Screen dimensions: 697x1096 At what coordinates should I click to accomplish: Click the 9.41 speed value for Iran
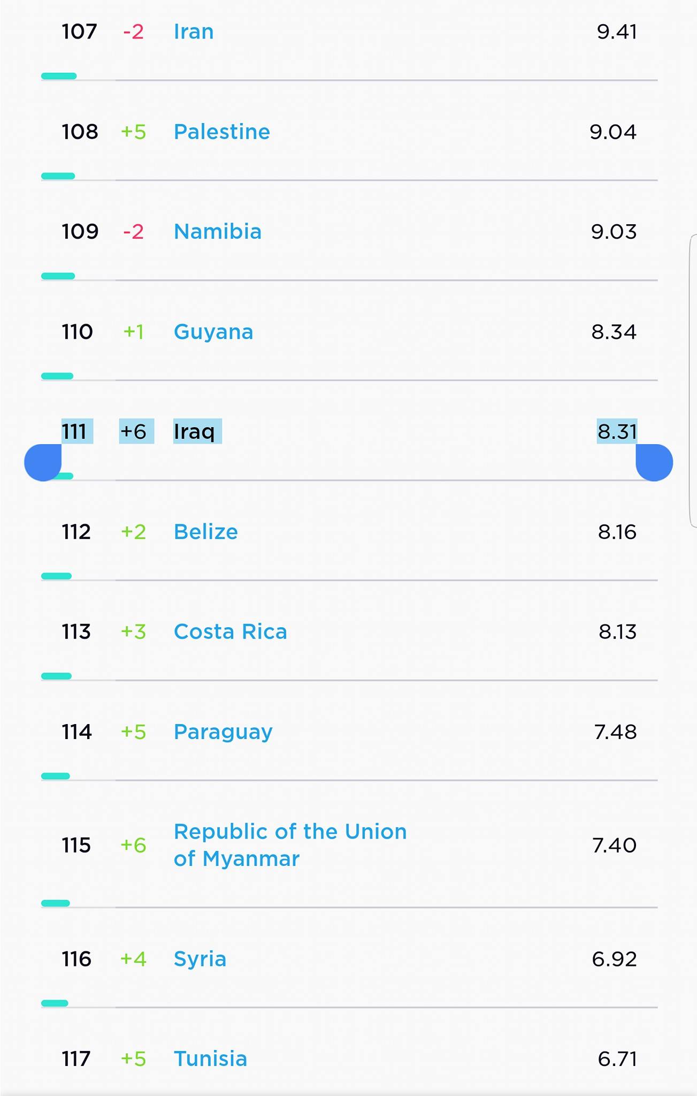pos(617,32)
